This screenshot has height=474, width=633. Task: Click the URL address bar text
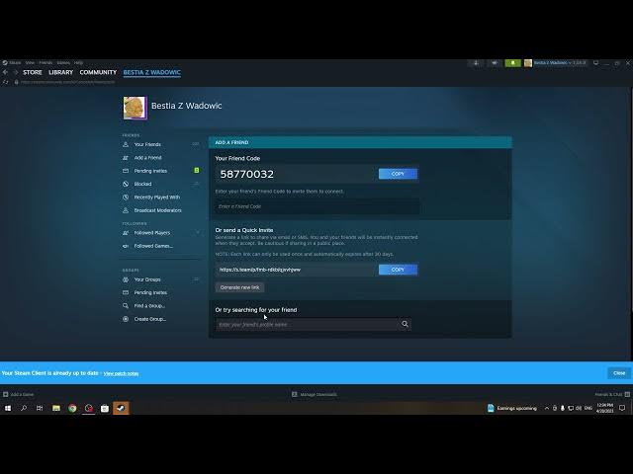tap(68, 82)
